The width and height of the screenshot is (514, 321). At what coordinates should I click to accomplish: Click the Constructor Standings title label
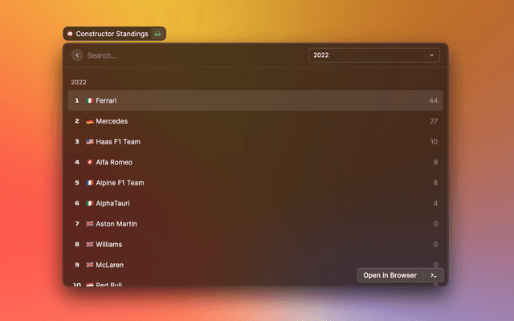coord(112,34)
